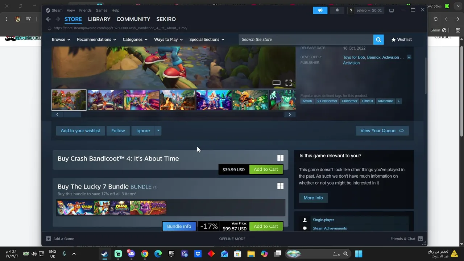Screen dimensions: 464x261
Task: Expand the Browse store menu
Action: [x=61, y=40]
